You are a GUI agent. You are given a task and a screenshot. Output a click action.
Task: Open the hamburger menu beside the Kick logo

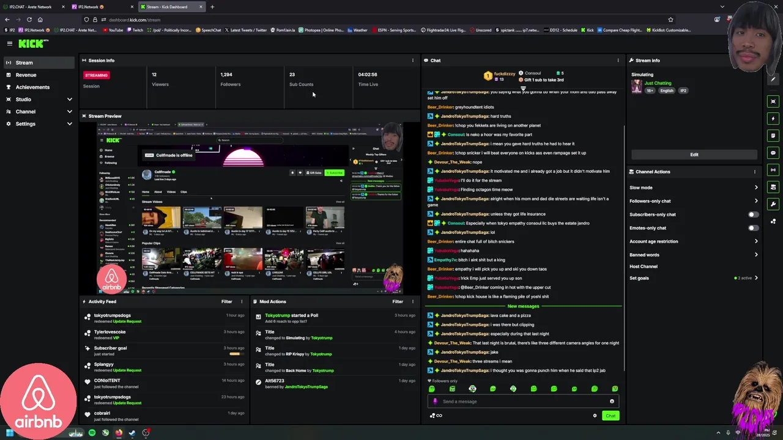(x=10, y=43)
